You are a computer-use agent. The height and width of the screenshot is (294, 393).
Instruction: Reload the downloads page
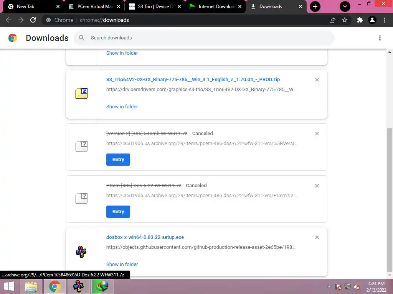(33, 20)
